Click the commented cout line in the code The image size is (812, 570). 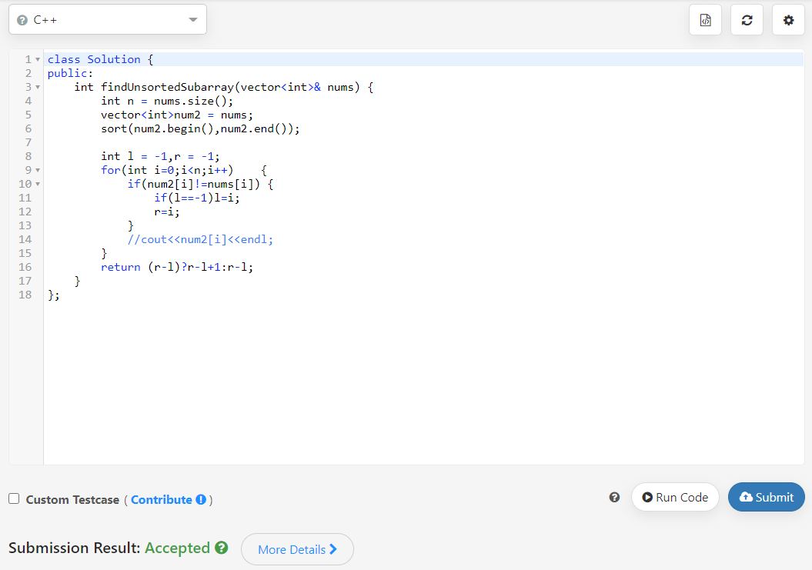[x=200, y=240]
